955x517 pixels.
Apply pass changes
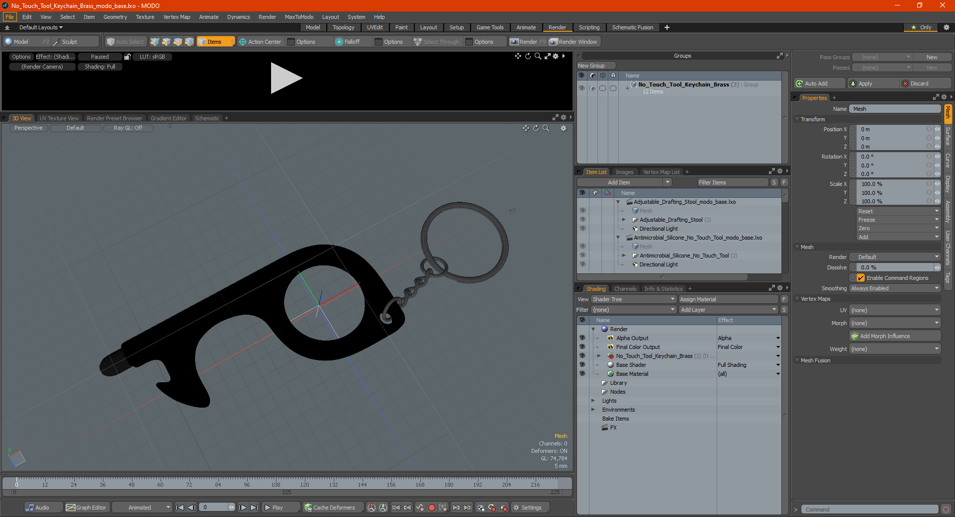tap(872, 84)
